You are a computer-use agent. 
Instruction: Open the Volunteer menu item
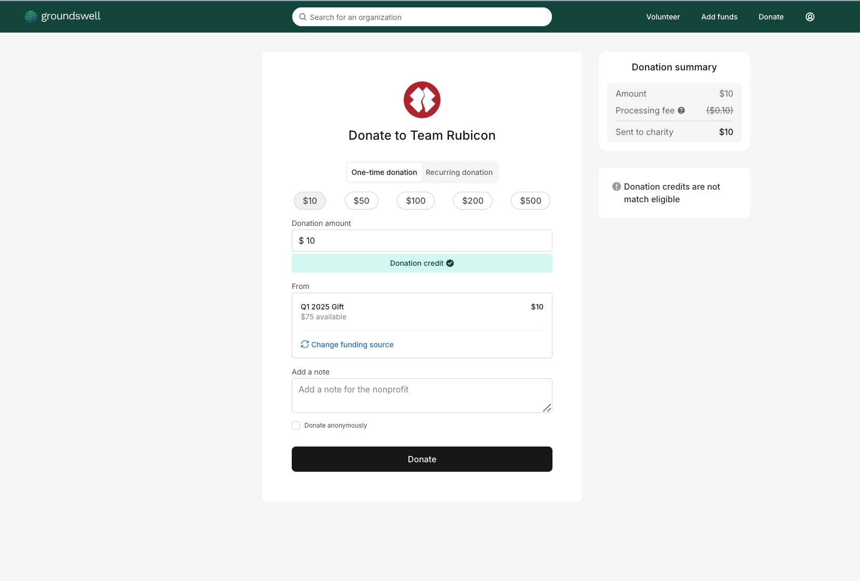point(663,17)
